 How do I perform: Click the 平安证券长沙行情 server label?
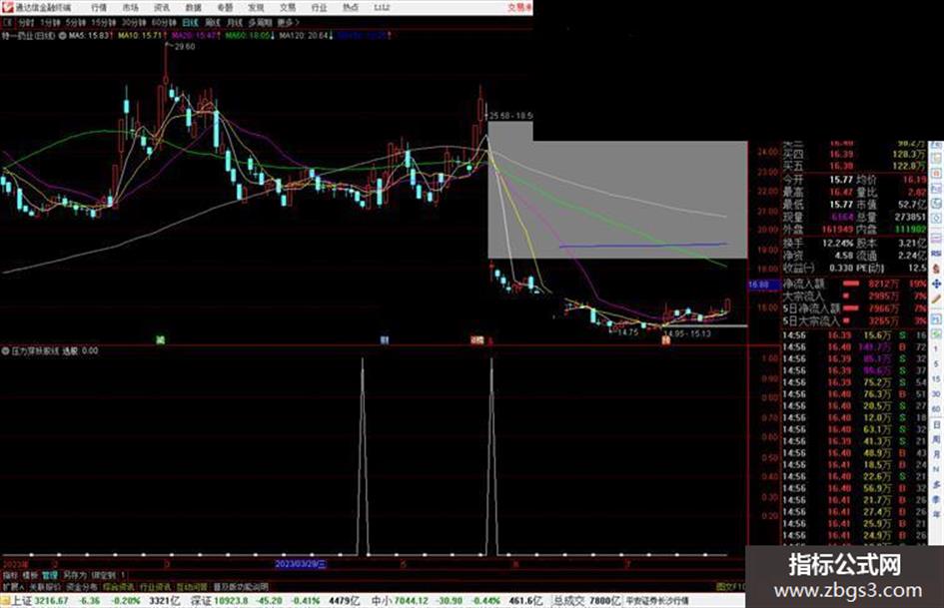coord(657,600)
